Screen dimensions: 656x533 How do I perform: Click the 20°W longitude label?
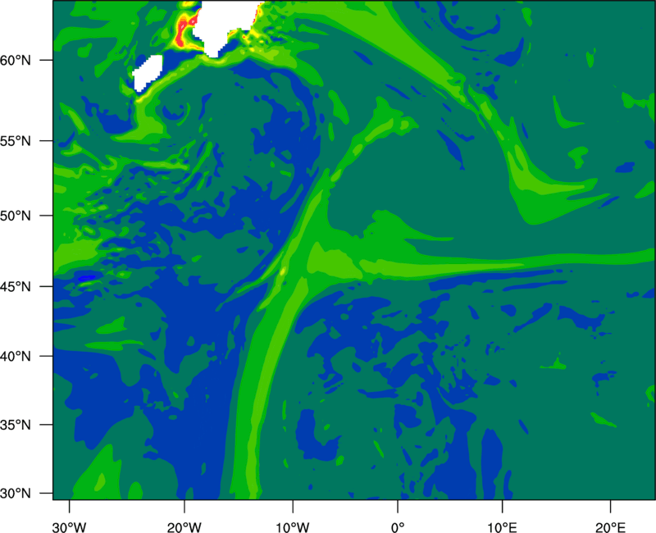point(184,527)
